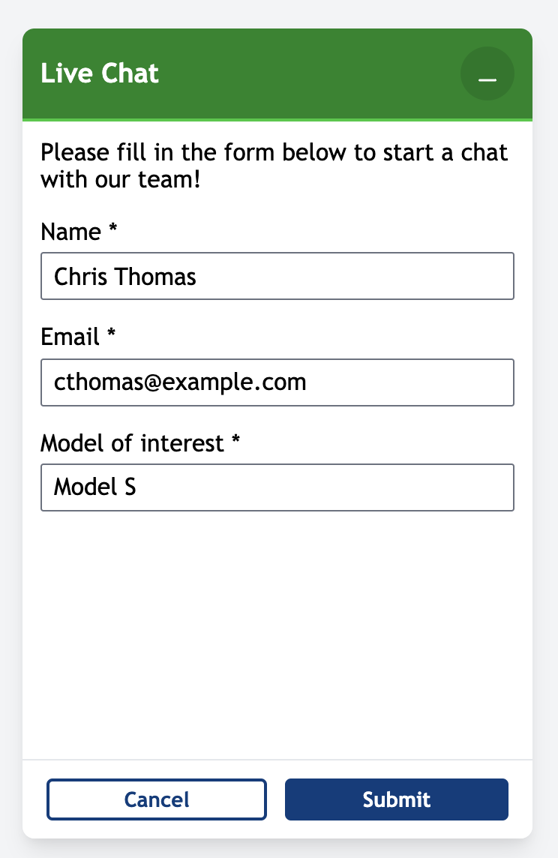Viewport: 558px width, 858px height.
Task: Click the Name field label
Action: click(70, 232)
